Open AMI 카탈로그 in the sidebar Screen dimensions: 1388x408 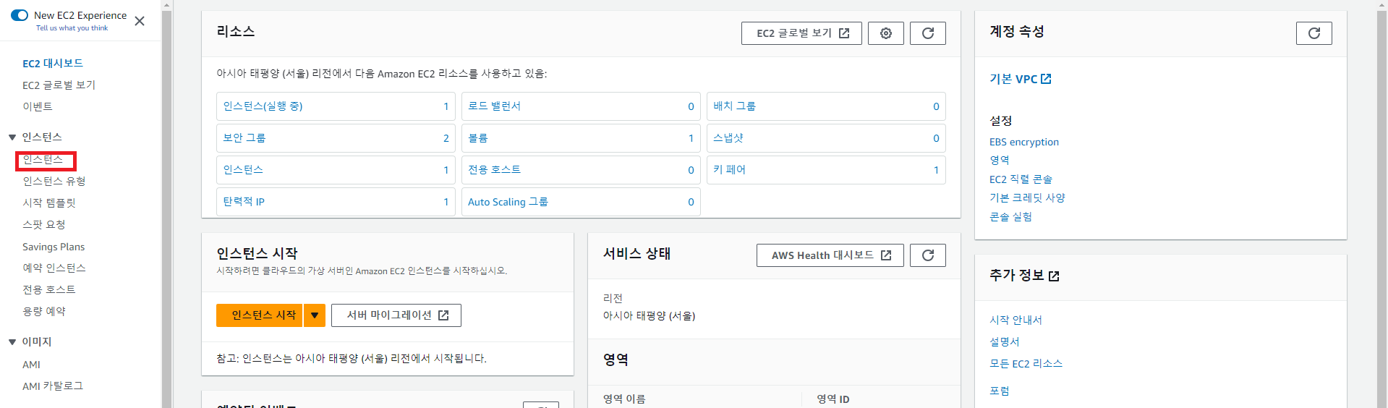(53, 386)
